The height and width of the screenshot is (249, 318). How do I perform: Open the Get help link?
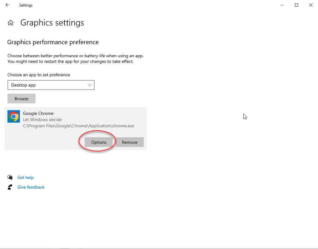(26, 177)
